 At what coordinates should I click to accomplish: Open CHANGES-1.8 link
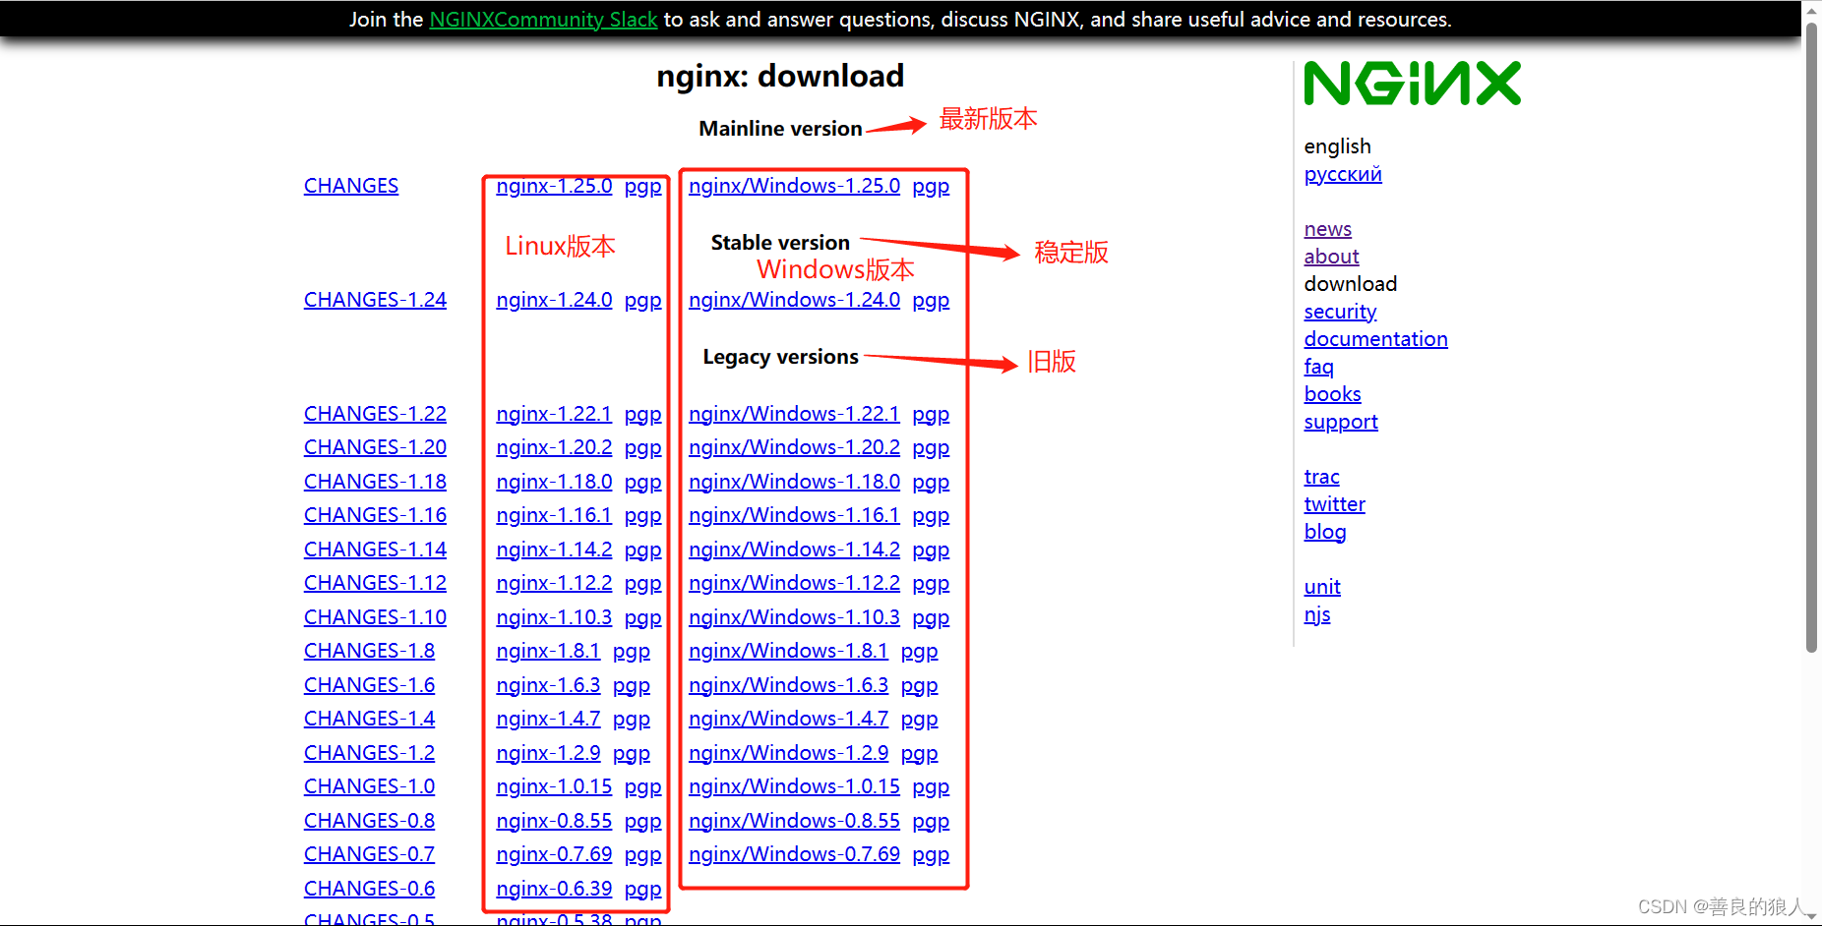(x=369, y=651)
